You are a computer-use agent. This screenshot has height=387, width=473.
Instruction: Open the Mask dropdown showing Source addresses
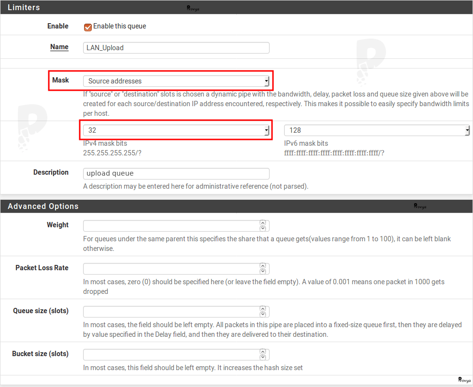pos(176,81)
